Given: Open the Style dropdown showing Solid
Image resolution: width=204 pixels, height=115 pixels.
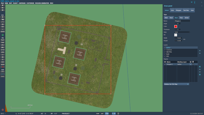Looking at the screenshot, I should tap(182, 32).
